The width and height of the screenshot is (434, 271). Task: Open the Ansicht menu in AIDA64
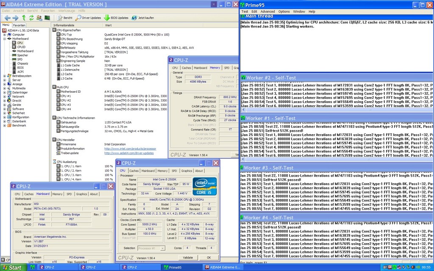coord(19,11)
